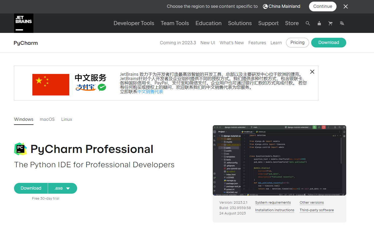This screenshot has height=239, width=374.
Task: Open the New UI page
Action: tap(208, 43)
